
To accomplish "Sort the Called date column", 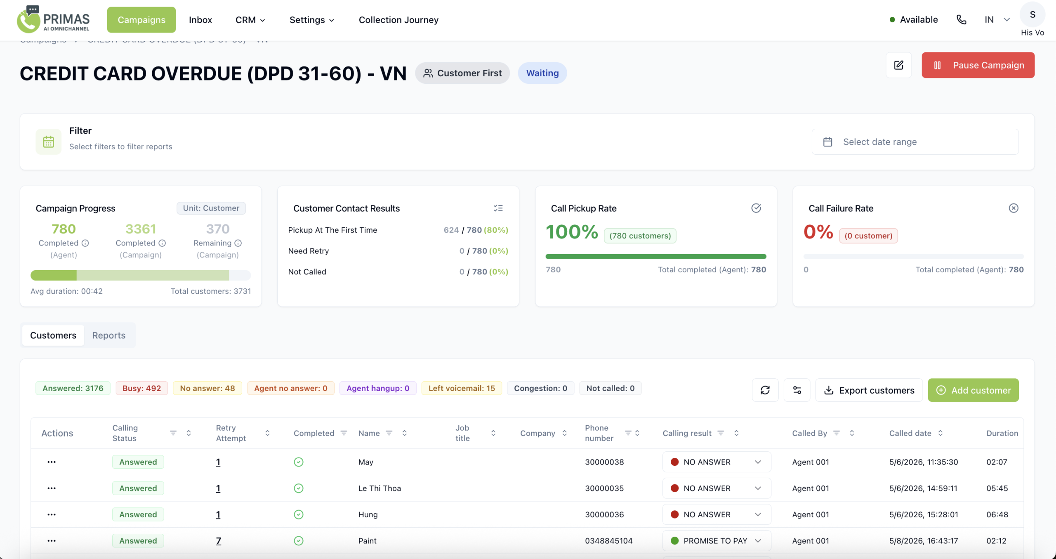I will pos(940,433).
